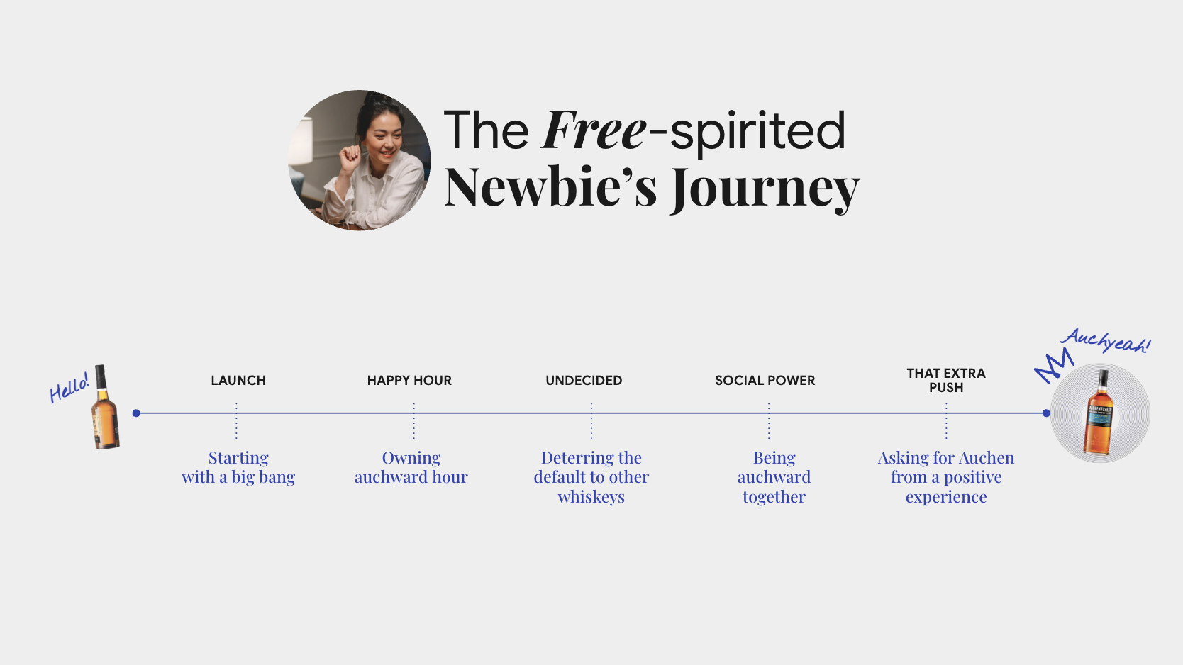Select the "Being auchward together" text

click(x=774, y=477)
